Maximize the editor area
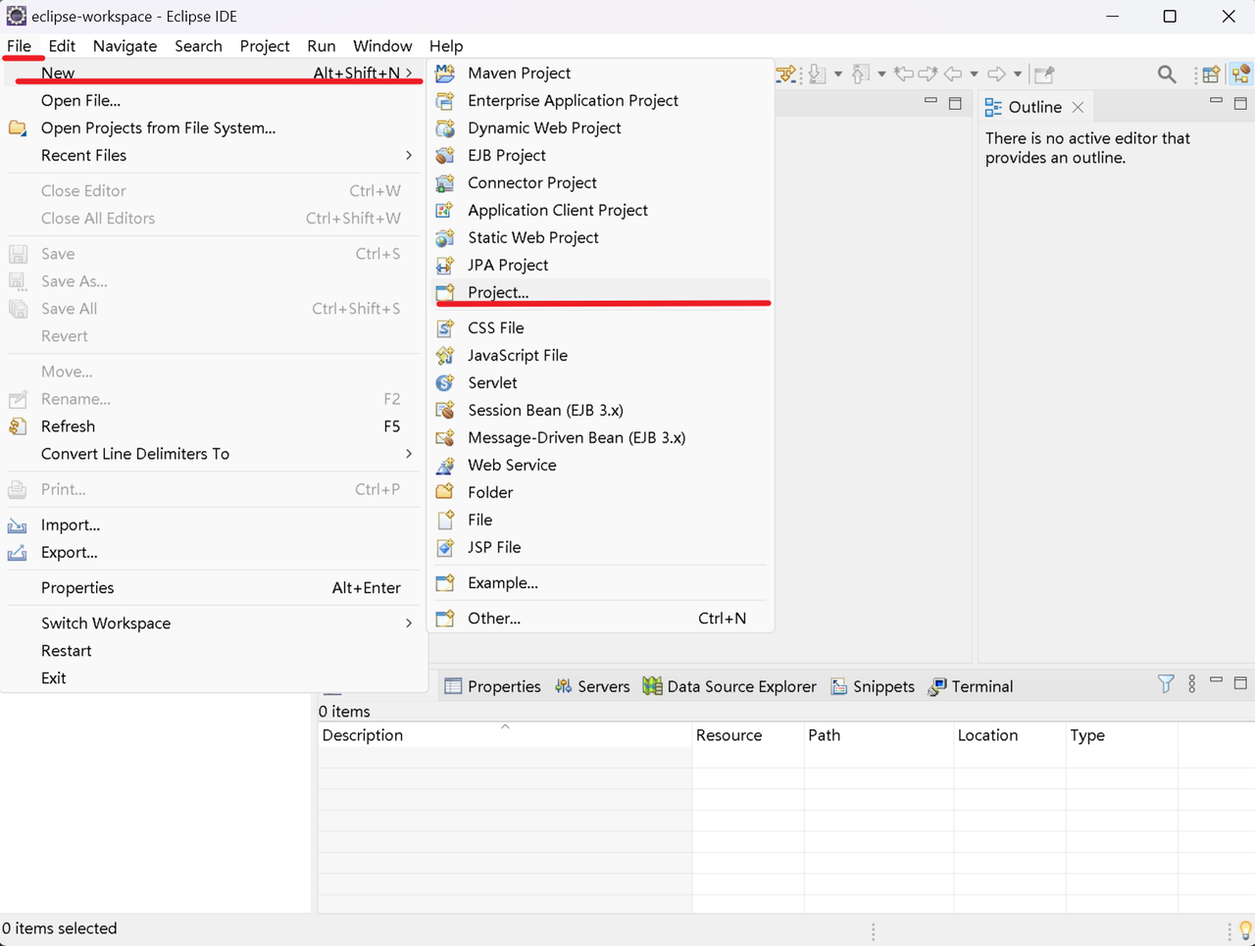Image resolution: width=1255 pixels, height=946 pixels. 955,103
